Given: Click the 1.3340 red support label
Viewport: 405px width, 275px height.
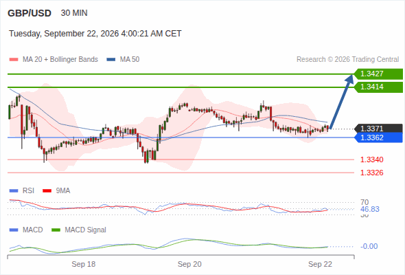Looking at the screenshot, I should tap(371, 159).
